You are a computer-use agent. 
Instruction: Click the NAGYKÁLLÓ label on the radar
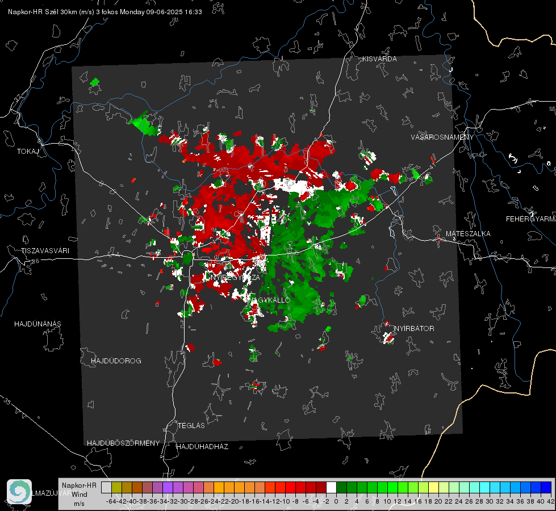(x=269, y=300)
